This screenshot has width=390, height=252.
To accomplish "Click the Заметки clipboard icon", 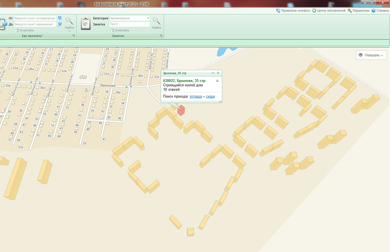I will coord(85,23).
